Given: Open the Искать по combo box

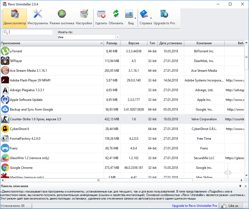Looking at the screenshot, I should [88, 37].
